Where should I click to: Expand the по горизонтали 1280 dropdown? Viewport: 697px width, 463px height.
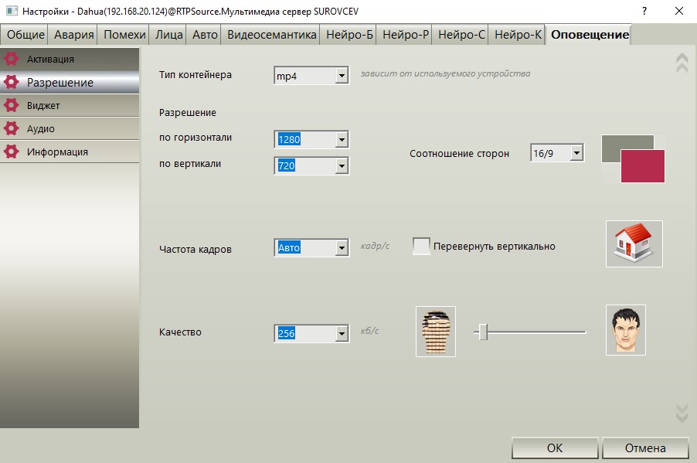pyautogui.click(x=342, y=140)
